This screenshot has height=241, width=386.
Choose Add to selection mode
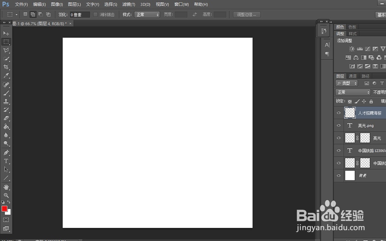pos(33,14)
